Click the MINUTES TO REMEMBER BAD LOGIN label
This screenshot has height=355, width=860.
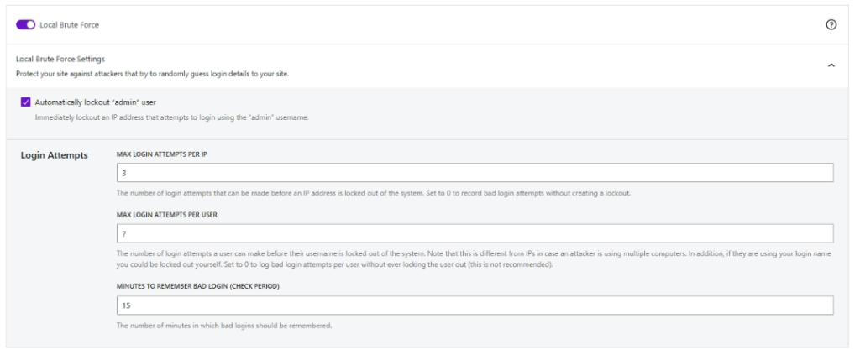coord(198,286)
